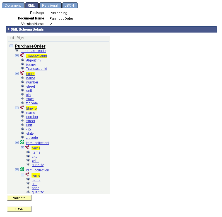The image size is (222, 217).
Task: Click the Validate button
Action: coord(19,198)
